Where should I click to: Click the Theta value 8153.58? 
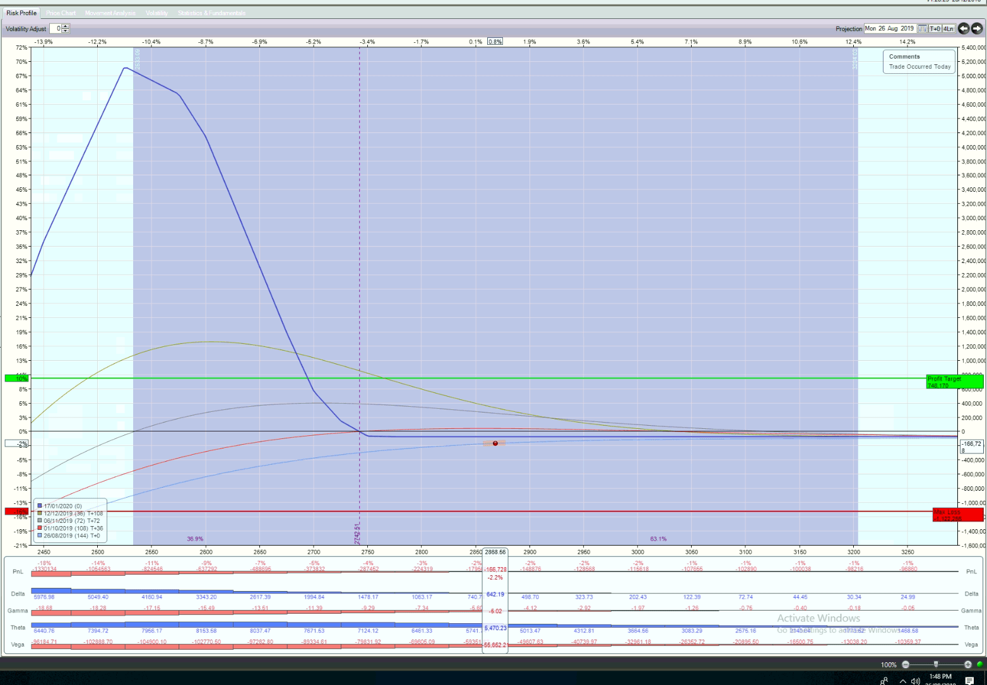(206, 631)
